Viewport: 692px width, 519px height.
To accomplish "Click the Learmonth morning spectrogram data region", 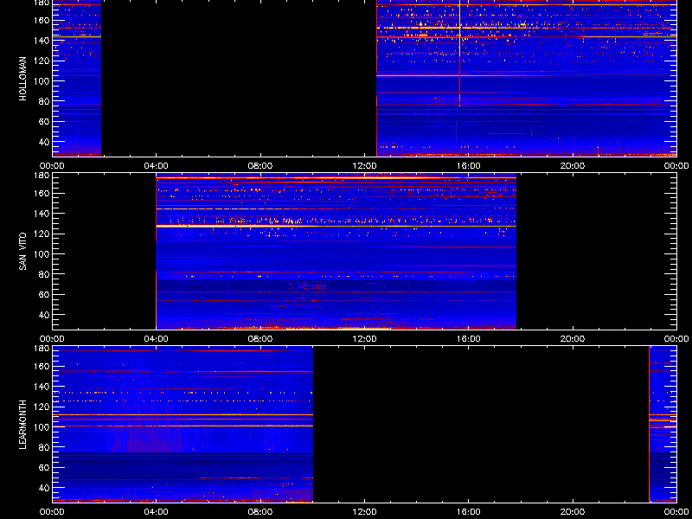I will tap(183, 425).
